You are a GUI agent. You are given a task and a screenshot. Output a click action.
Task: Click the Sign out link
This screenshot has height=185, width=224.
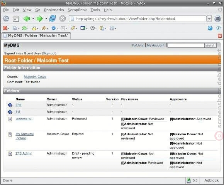tap(49, 53)
